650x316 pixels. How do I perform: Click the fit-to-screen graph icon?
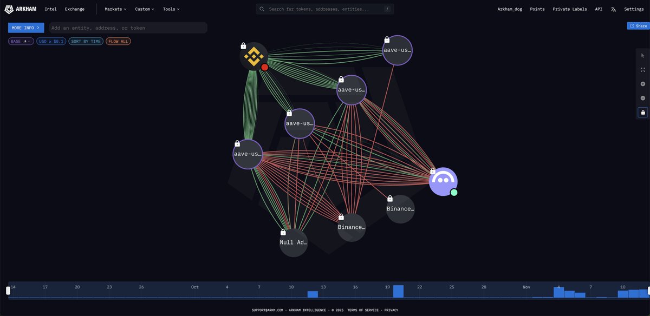click(643, 70)
